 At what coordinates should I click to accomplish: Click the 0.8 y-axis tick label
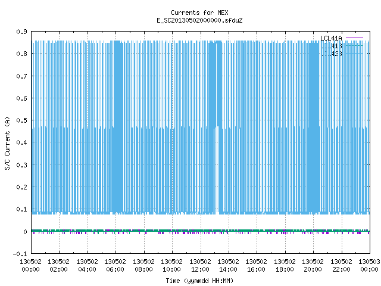click(21, 54)
